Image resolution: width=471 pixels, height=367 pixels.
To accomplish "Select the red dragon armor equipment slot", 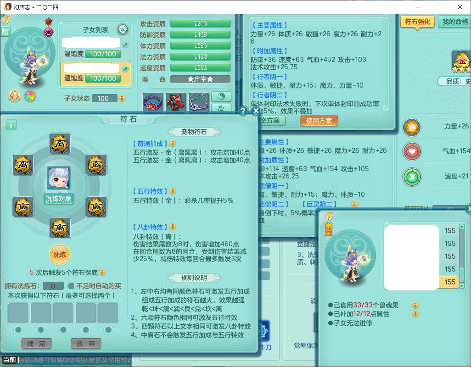I will point(176,102).
